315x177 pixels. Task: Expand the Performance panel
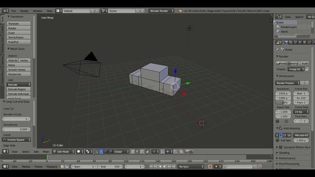pos(287,158)
